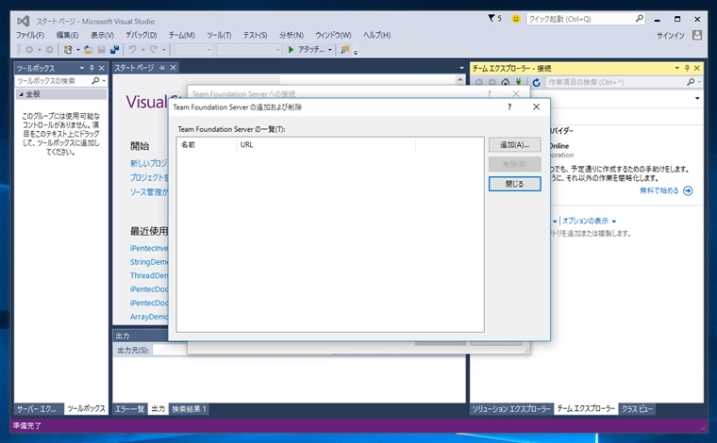Click the Redo arrow icon
The height and width of the screenshot is (443, 717).
[154, 49]
